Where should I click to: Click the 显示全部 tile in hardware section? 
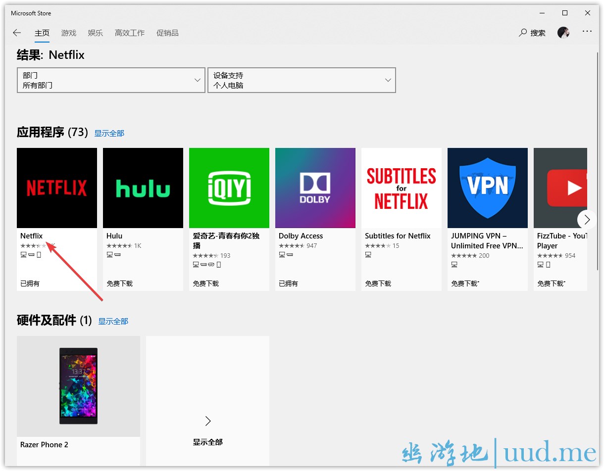pos(208,429)
